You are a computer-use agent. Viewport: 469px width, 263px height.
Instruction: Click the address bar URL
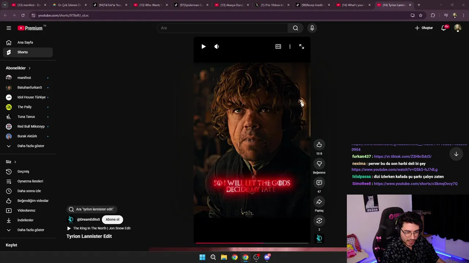tap(63, 15)
